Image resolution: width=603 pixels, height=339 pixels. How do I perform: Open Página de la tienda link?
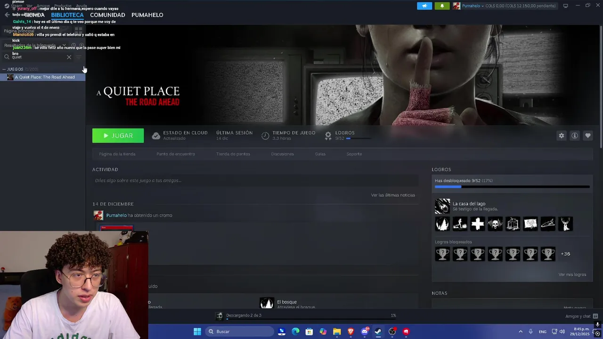[x=117, y=154]
